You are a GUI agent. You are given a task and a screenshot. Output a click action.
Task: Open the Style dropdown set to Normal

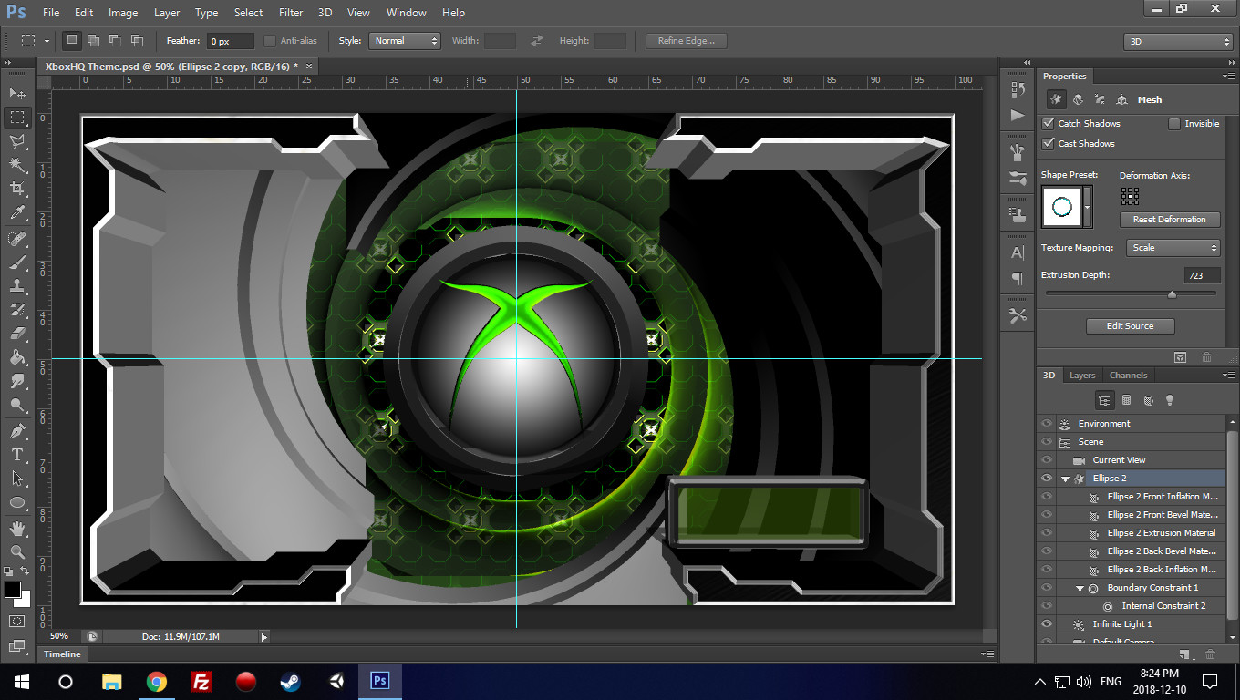coord(405,41)
